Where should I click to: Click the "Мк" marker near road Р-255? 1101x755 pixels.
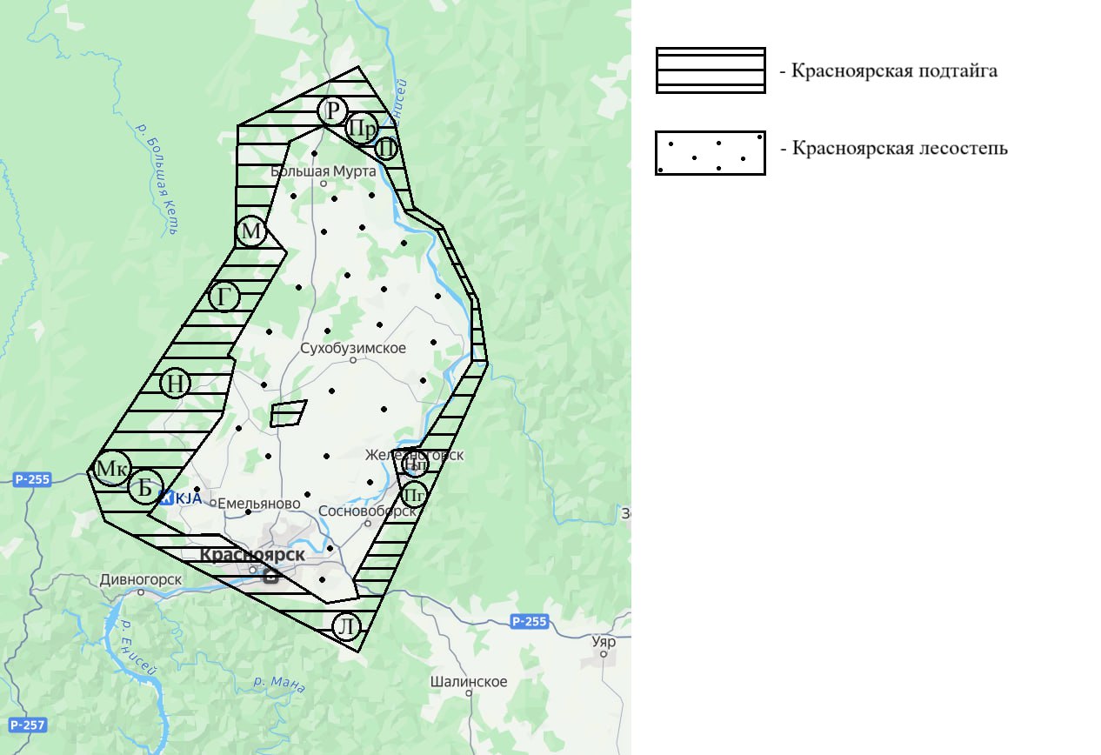point(112,470)
